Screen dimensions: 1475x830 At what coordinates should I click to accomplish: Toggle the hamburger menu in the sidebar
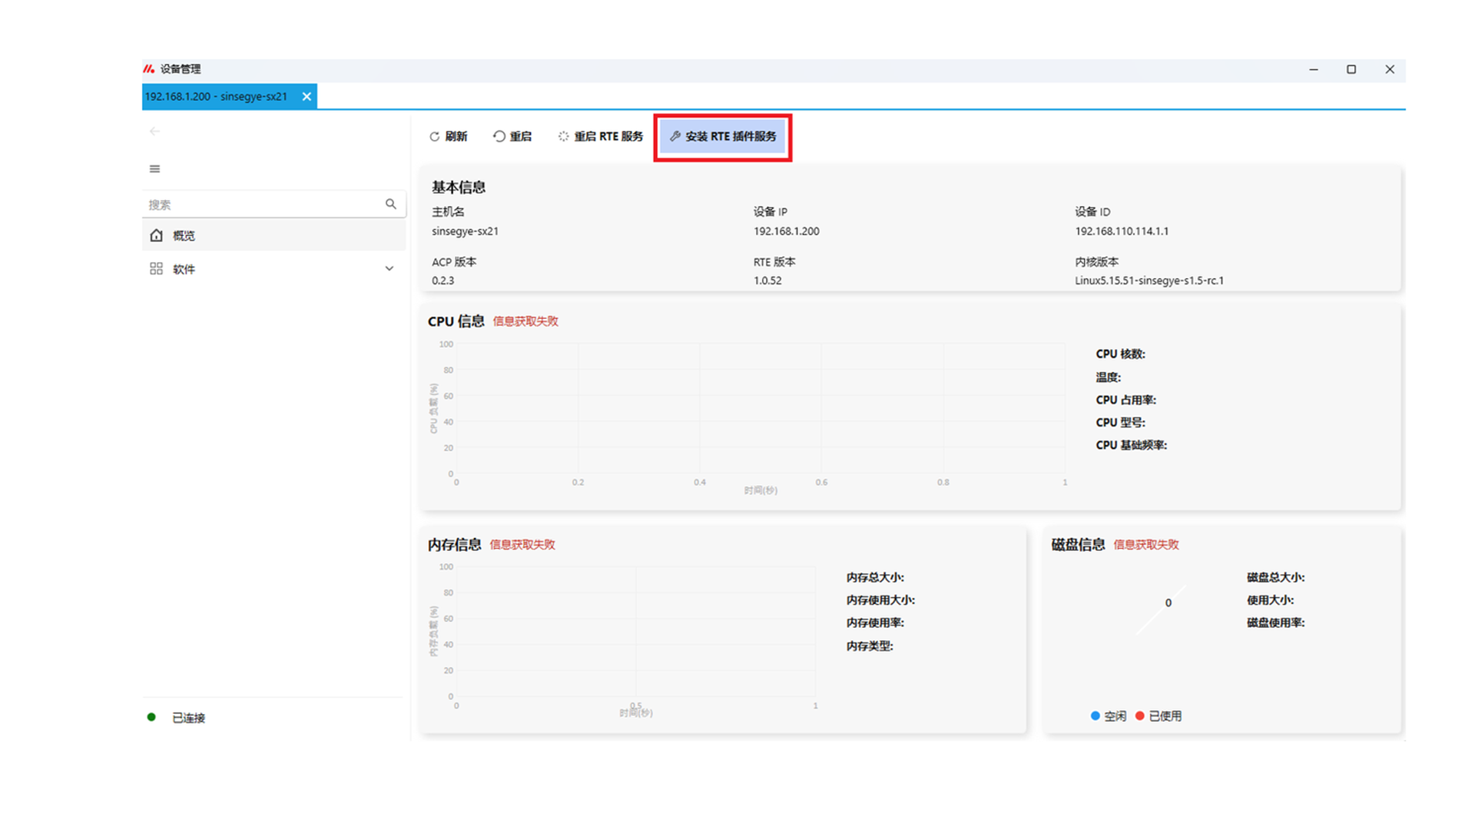click(154, 169)
